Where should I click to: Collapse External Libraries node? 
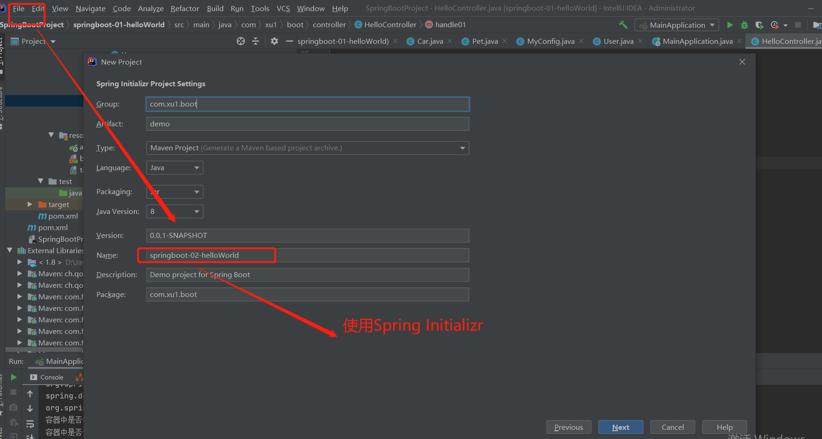(x=10, y=250)
